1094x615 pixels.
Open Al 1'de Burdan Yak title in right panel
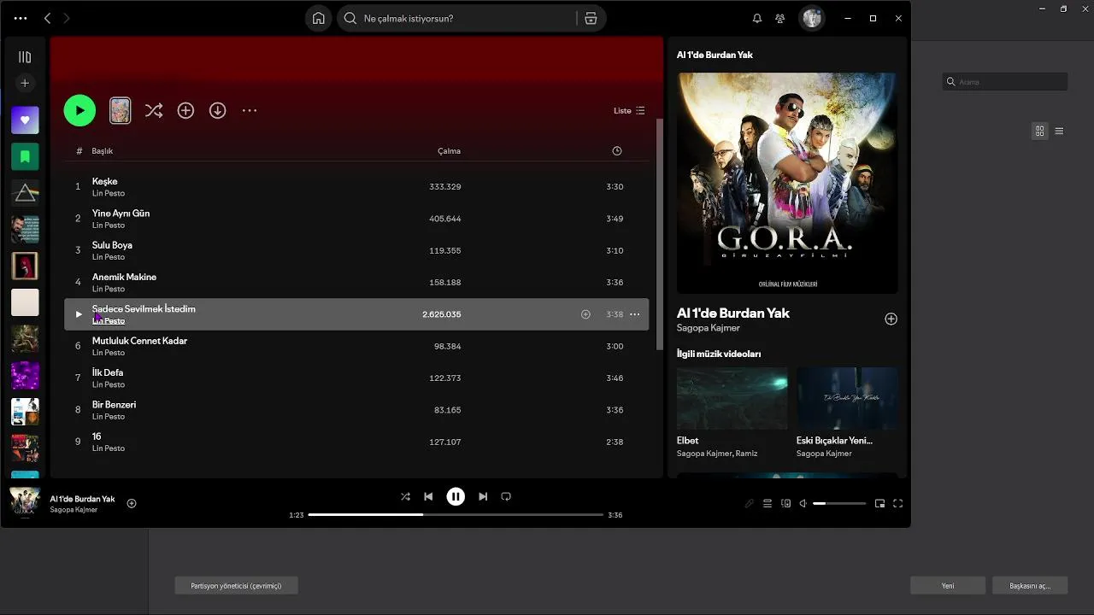[x=733, y=313]
